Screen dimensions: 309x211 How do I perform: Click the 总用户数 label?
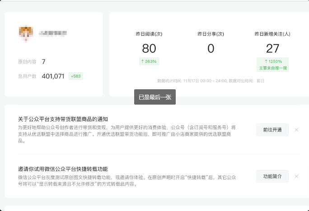coord(27,76)
